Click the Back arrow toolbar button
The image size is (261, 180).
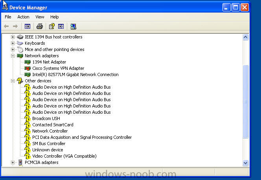[x=6, y=26]
